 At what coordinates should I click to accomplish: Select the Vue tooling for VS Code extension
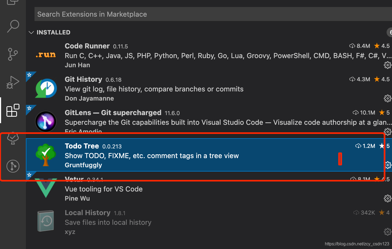pyautogui.click(x=104, y=189)
